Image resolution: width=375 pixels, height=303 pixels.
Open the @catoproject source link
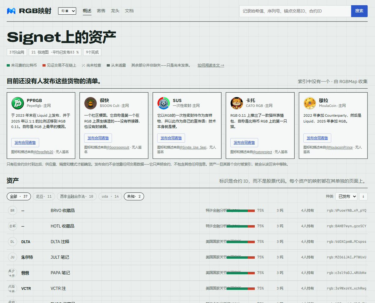(x=262, y=152)
